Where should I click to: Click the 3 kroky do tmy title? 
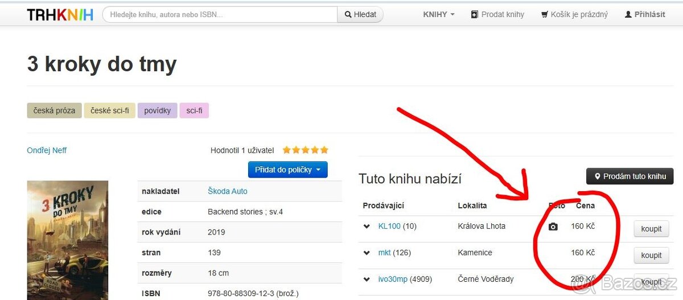click(x=102, y=64)
